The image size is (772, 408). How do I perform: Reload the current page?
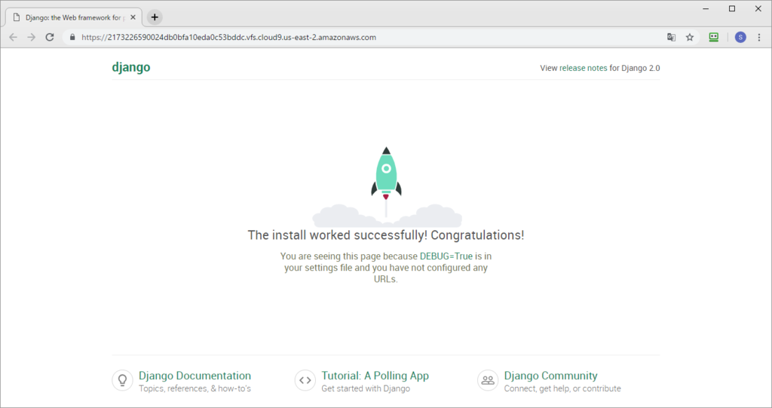[x=50, y=38]
